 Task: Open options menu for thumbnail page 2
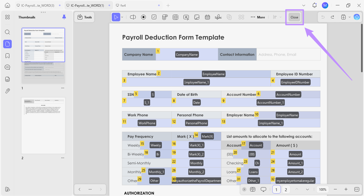pyautogui.click(x=63, y=158)
